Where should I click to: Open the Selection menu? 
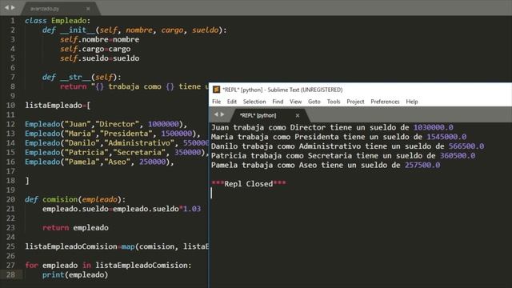click(x=254, y=102)
